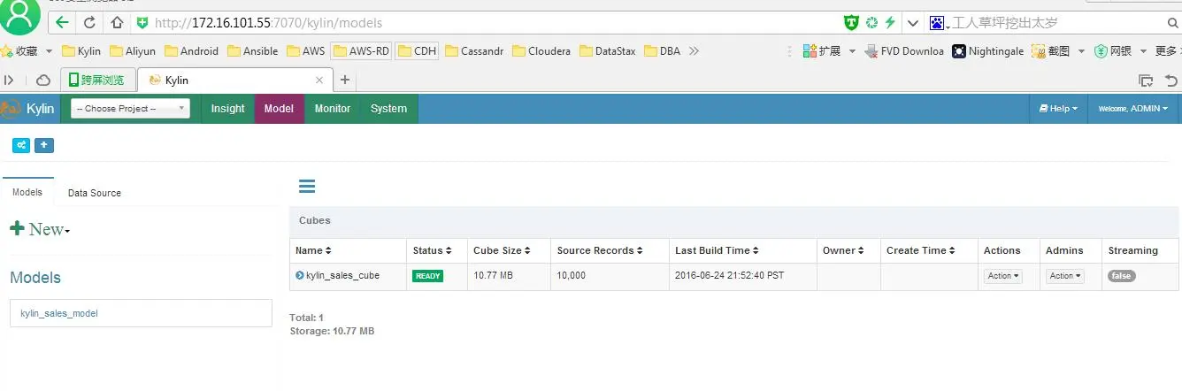
Task: Expand the 网银 dropdown arrow
Action: [1143, 51]
